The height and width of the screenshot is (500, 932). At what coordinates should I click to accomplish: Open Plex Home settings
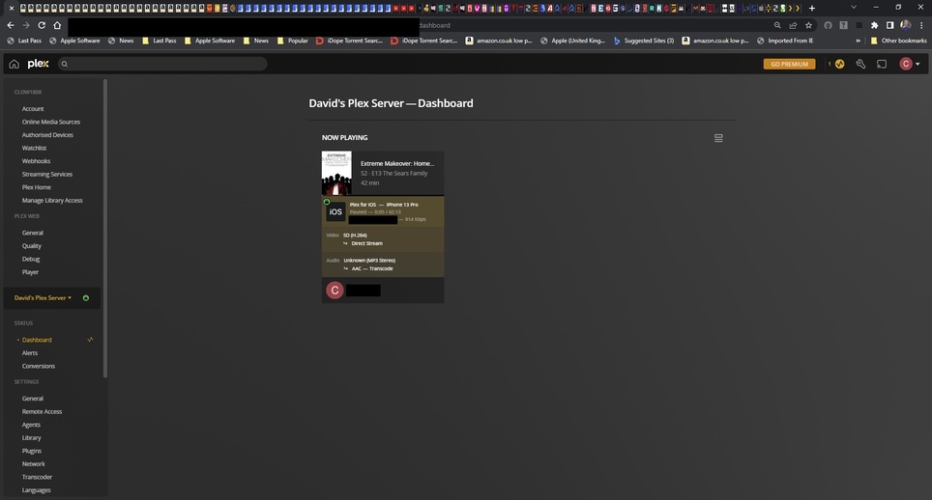(x=37, y=187)
